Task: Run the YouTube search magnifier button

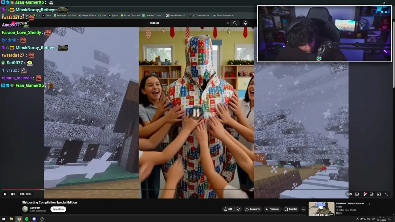Action: (235, 23)
